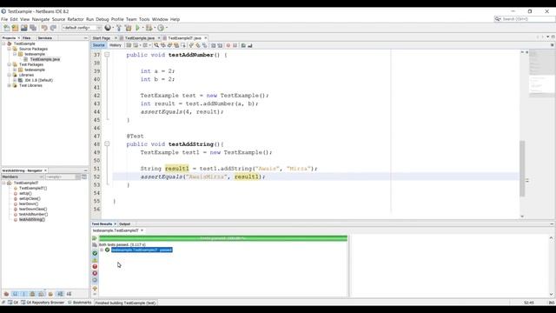The height and width of the screenshot is (313, 556).
Task: Click the Rerun tests icon in Test Results
Action: tap(95, 238)
